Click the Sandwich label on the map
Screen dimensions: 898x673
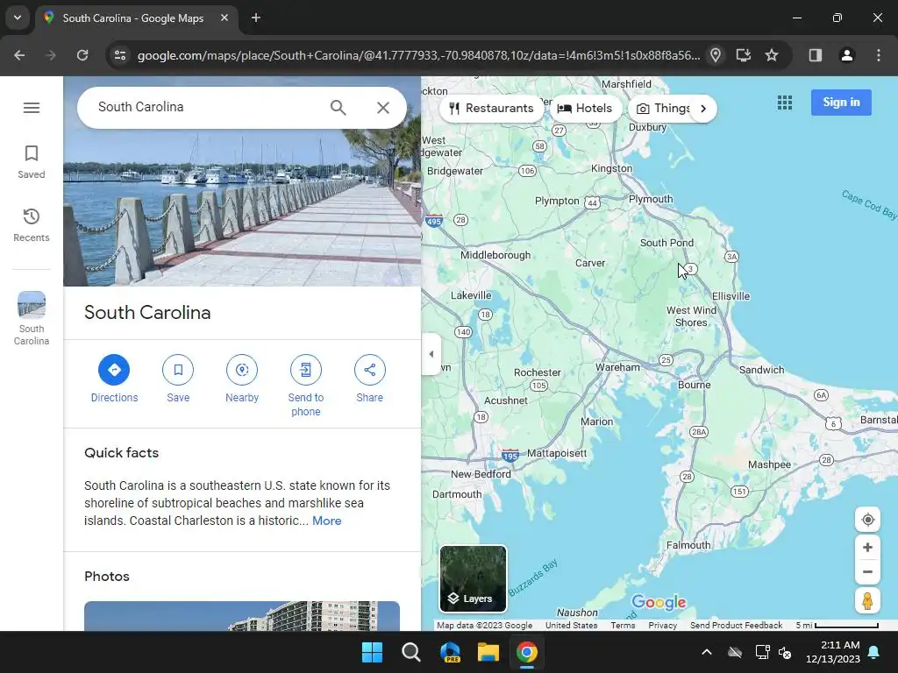click(x=761, y=370)
